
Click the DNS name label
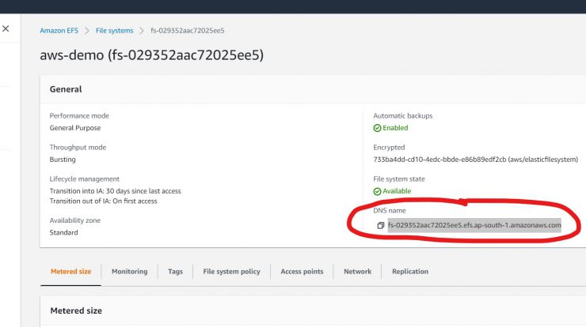(x=390, y=210)
